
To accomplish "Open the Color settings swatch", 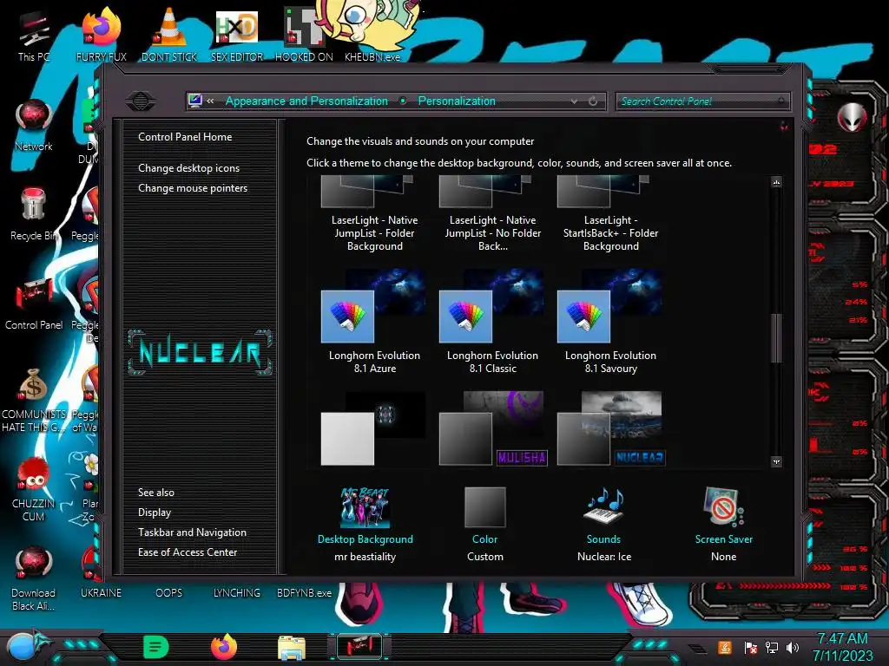I will click(484, 506).
